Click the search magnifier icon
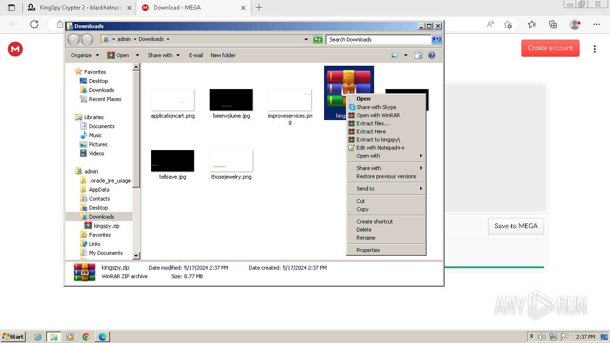 click(x=437, y=40)
